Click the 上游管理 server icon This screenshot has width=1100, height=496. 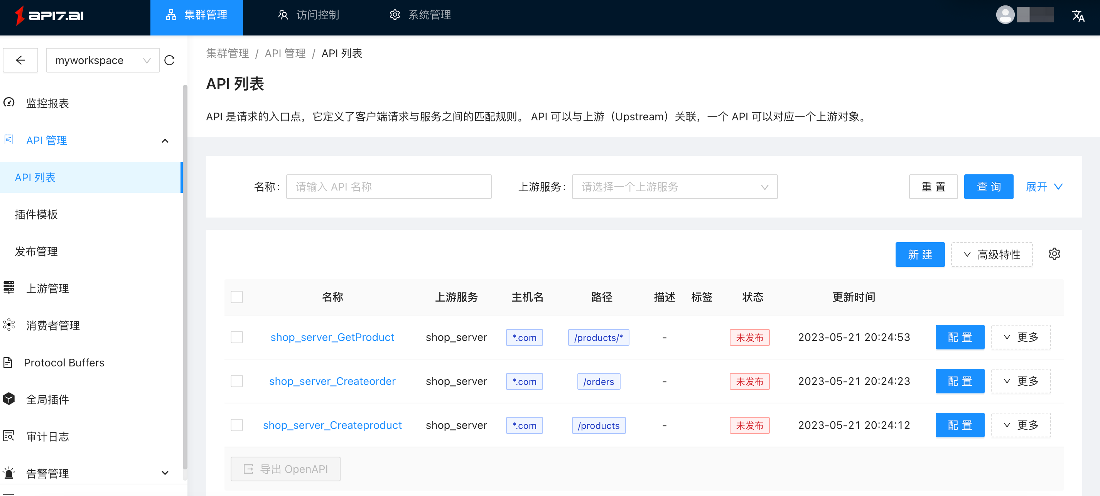click(x=9, y=288)
